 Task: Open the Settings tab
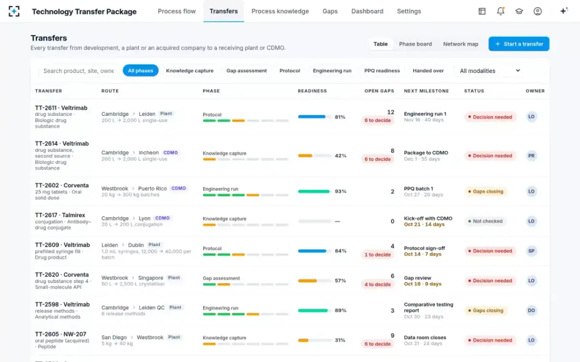(409, 11)
